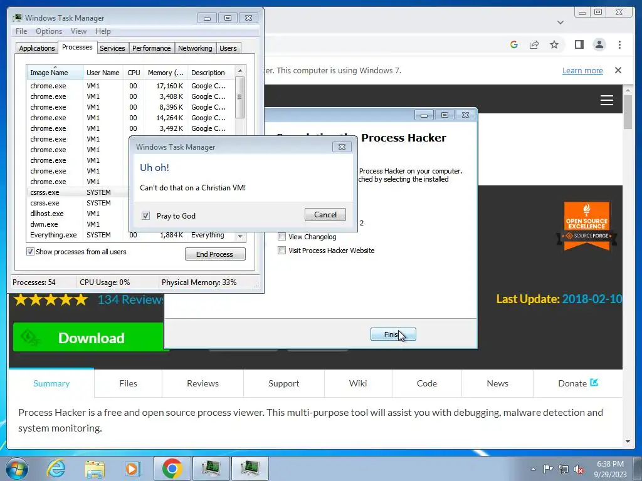642x481 pixels.
Task: Toggle the Pray to God checkbox
Action: pos(145,215)
